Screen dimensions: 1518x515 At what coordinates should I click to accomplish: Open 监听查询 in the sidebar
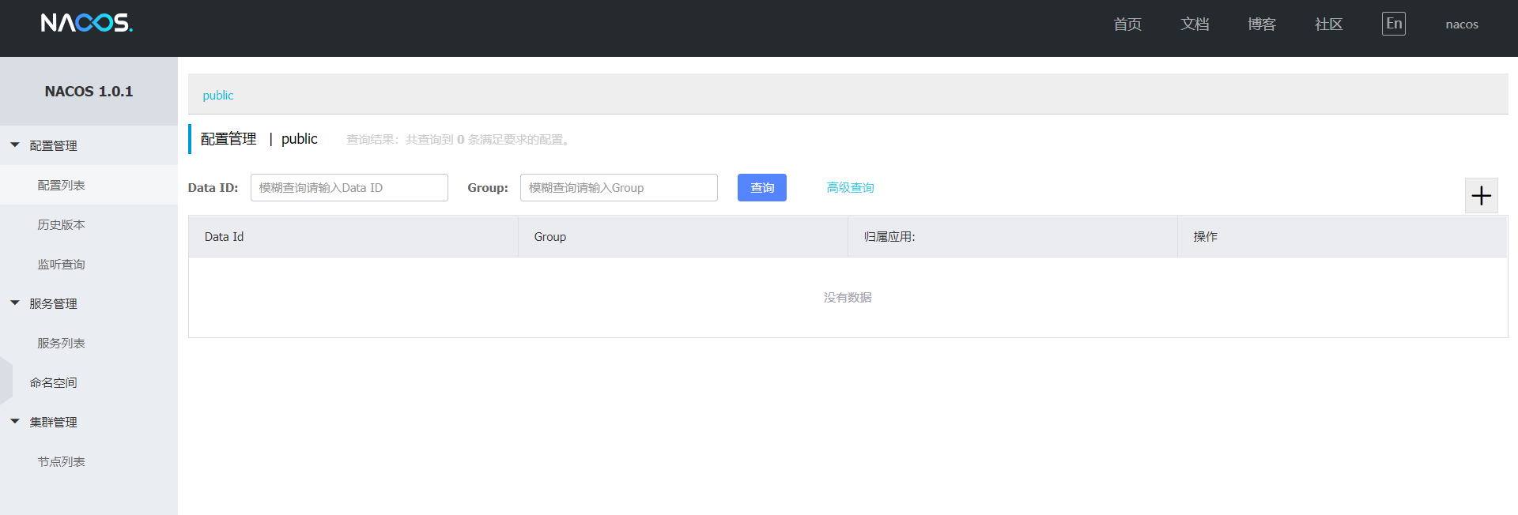(62, 264)
